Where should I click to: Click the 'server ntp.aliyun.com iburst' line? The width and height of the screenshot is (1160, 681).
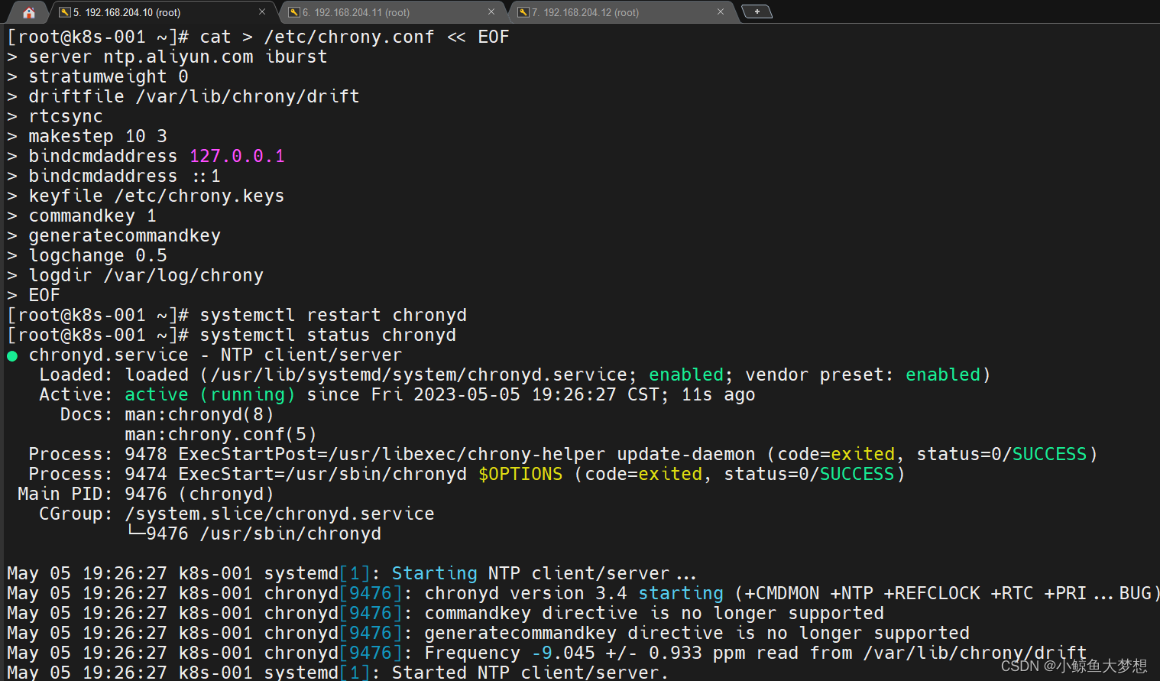pyautogui.click(x=177, y=57)
